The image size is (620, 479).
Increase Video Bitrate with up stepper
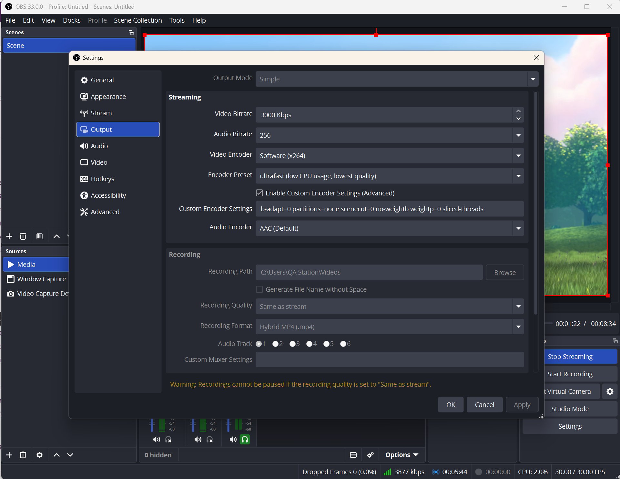click(x=518, y=111)
